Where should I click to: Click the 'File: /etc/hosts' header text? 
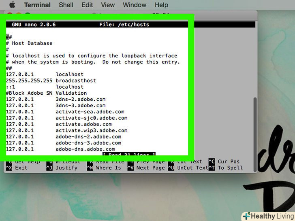124,24
